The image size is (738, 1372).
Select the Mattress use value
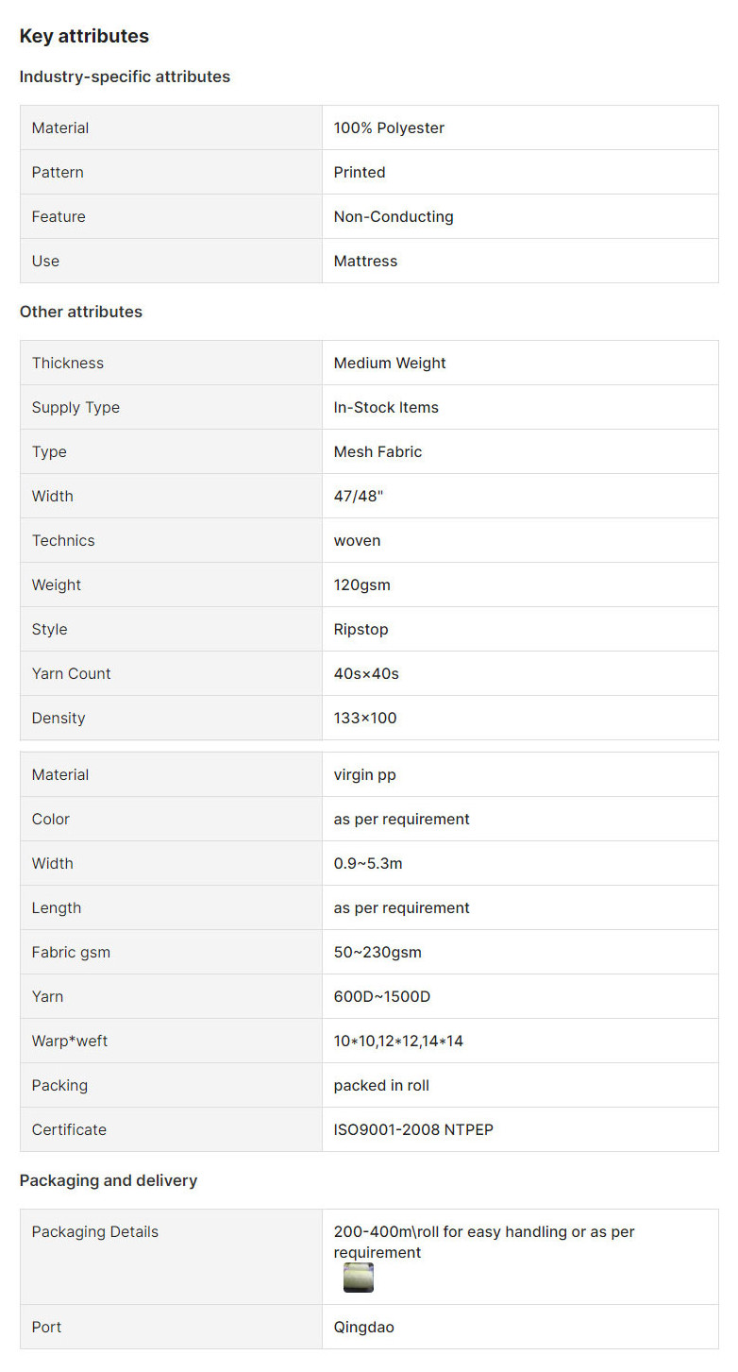pos(365,261)
